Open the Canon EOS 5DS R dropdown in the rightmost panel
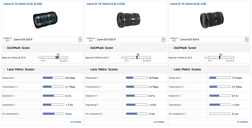 pos(247,40)
